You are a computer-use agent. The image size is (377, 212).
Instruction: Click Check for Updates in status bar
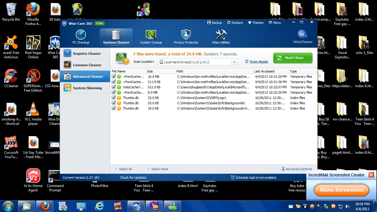coord(133,178)
